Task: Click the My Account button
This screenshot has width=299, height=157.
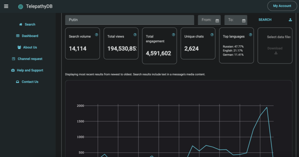Action: [282, 6]
